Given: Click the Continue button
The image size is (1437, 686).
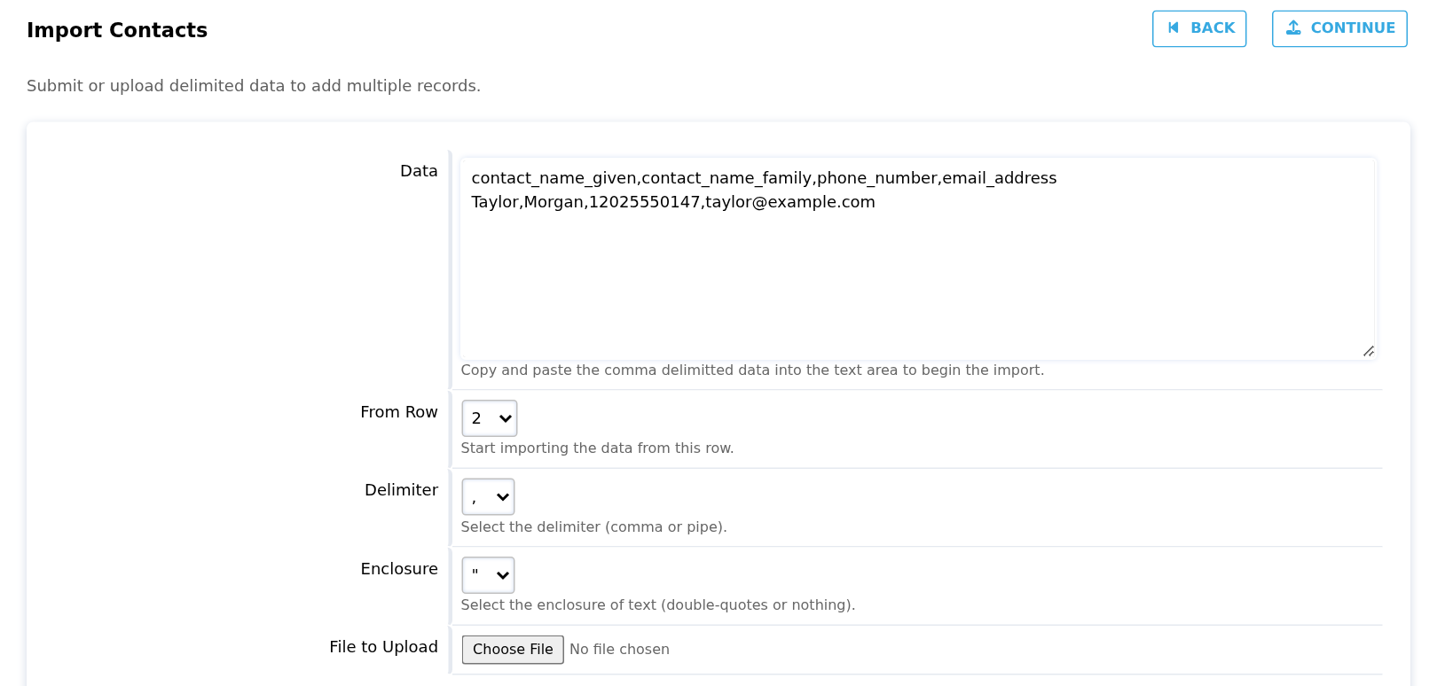Looking at the screenshot, I should (1339, 28).
